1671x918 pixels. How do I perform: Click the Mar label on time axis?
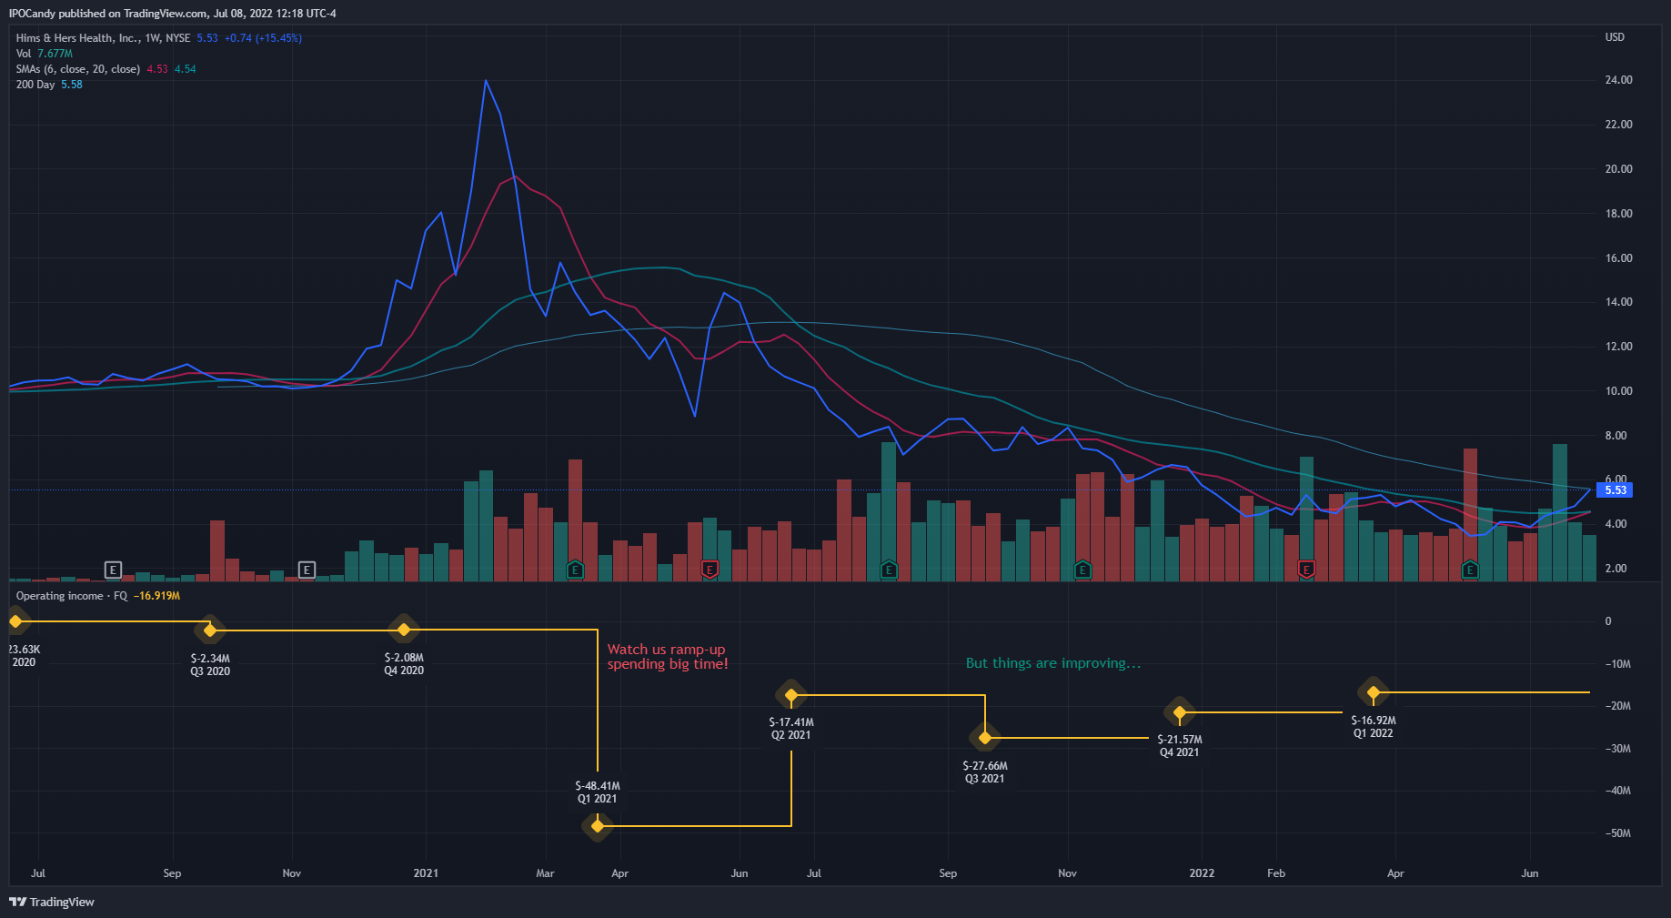coord(545,873)
